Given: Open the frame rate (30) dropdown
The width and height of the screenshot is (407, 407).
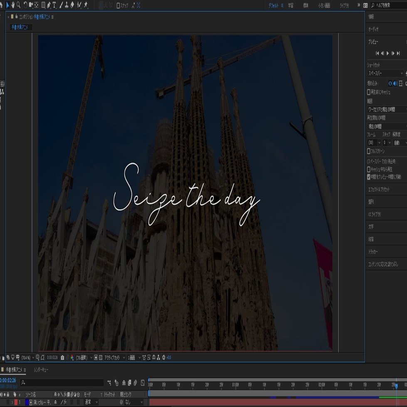Looking at the screenshot, I should [374, 143].
